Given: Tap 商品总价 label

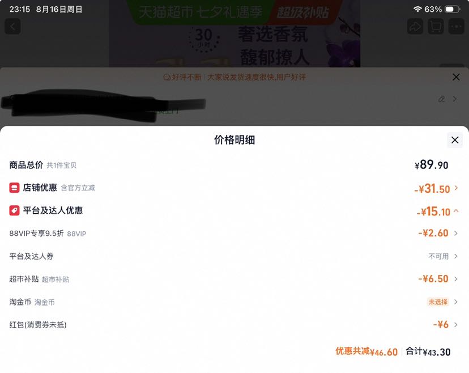Looking at the screenshot, I should click(x=26, y=165).
